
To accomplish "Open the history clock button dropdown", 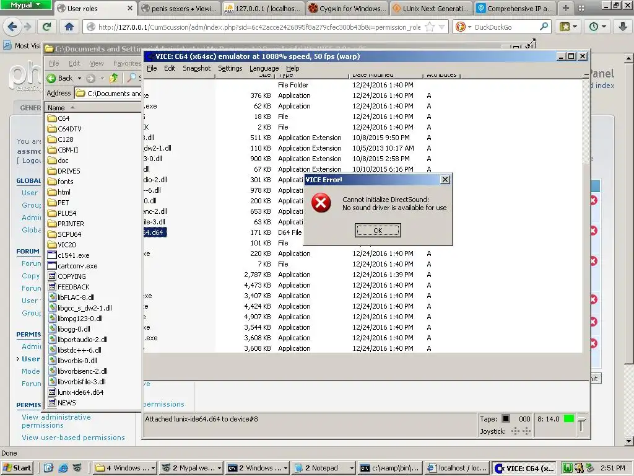I will [x=597, y=27].
